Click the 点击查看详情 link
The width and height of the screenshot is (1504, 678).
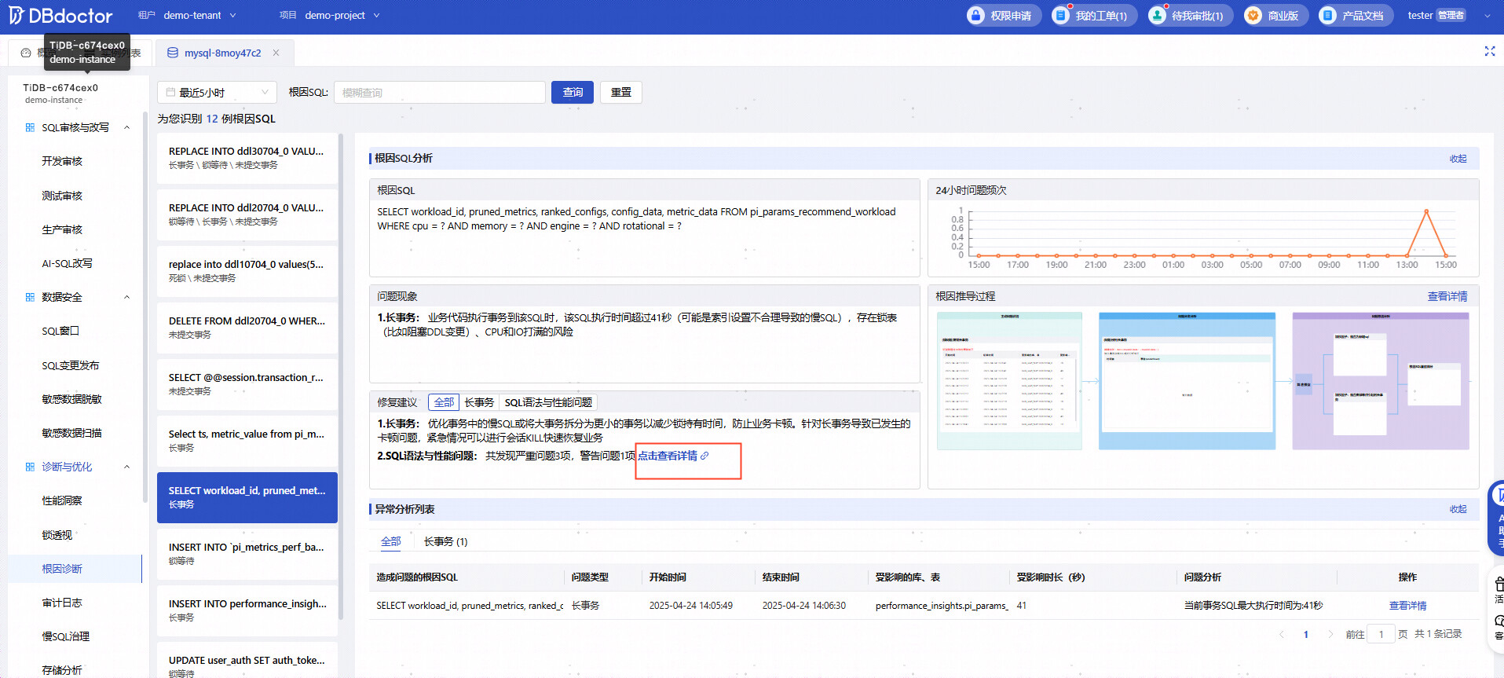[x=668, y=456]
